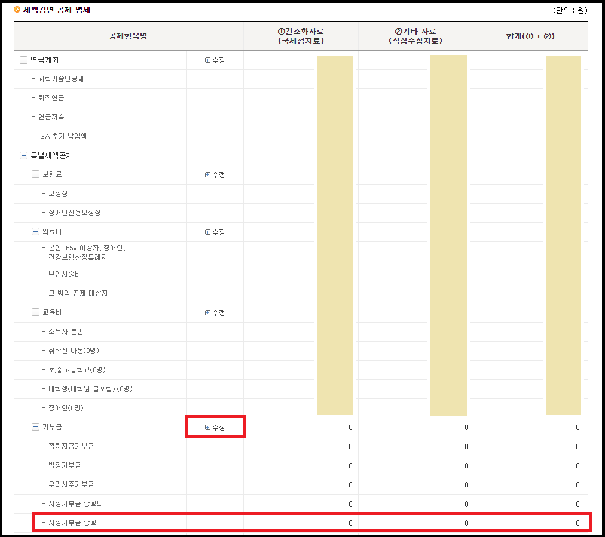Click 수정 for 보험료

point(215,174)
